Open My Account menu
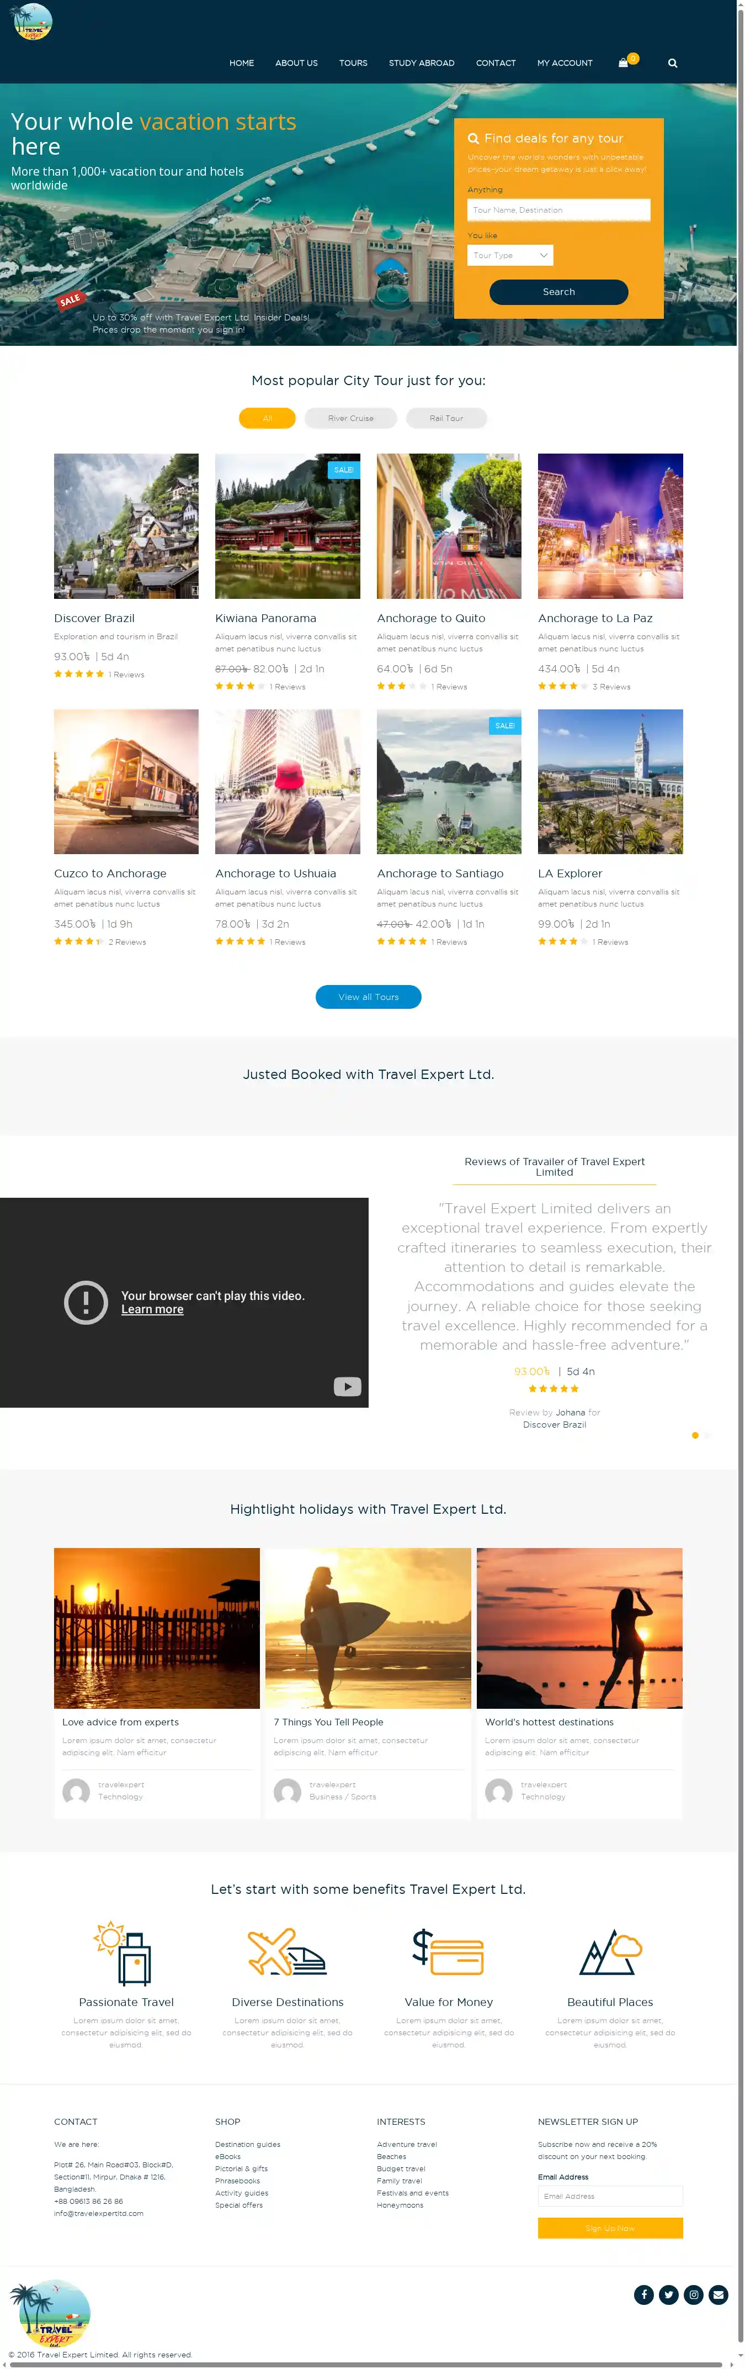 (x=565, y=64)
